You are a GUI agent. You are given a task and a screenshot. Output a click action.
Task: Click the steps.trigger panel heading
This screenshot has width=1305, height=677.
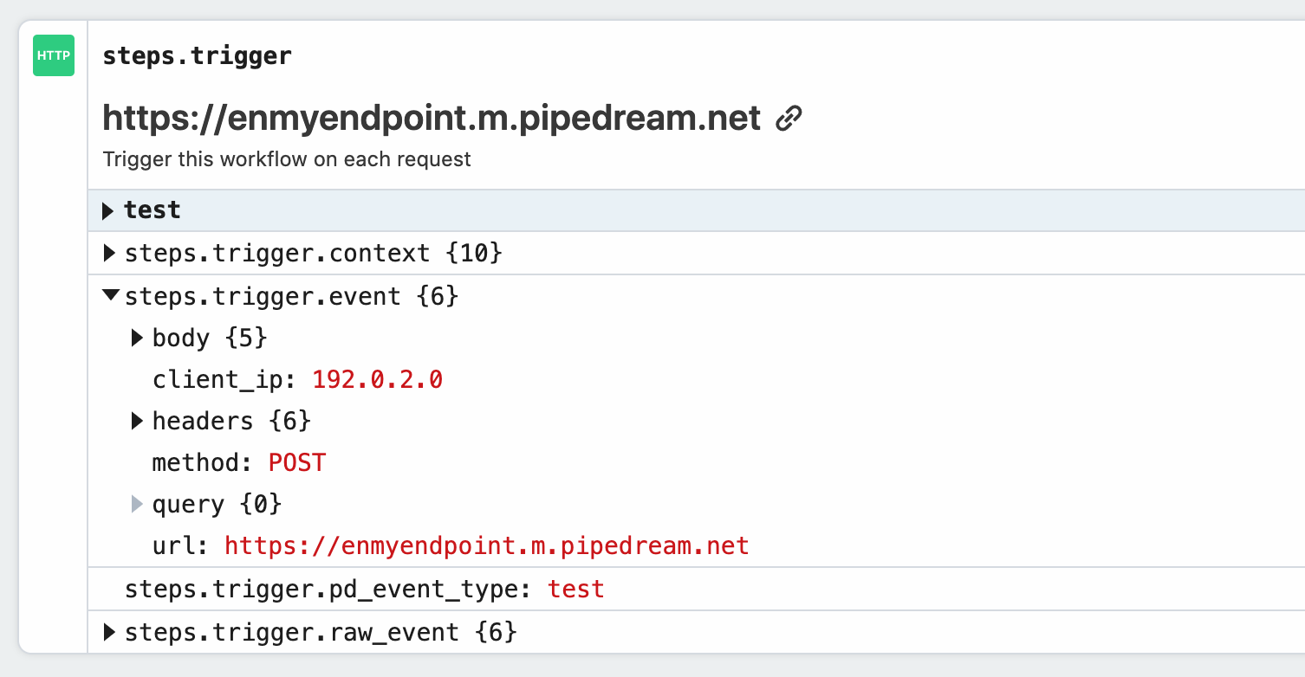pos(196,55)
